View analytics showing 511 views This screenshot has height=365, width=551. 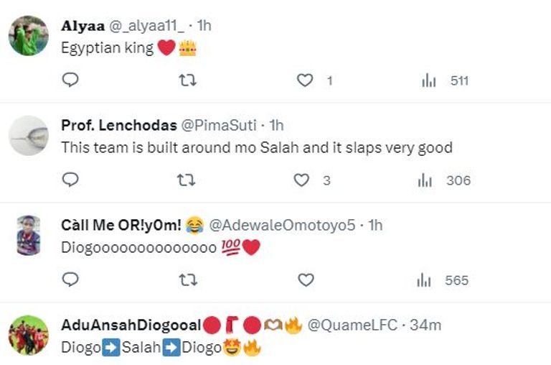[429, 80]
